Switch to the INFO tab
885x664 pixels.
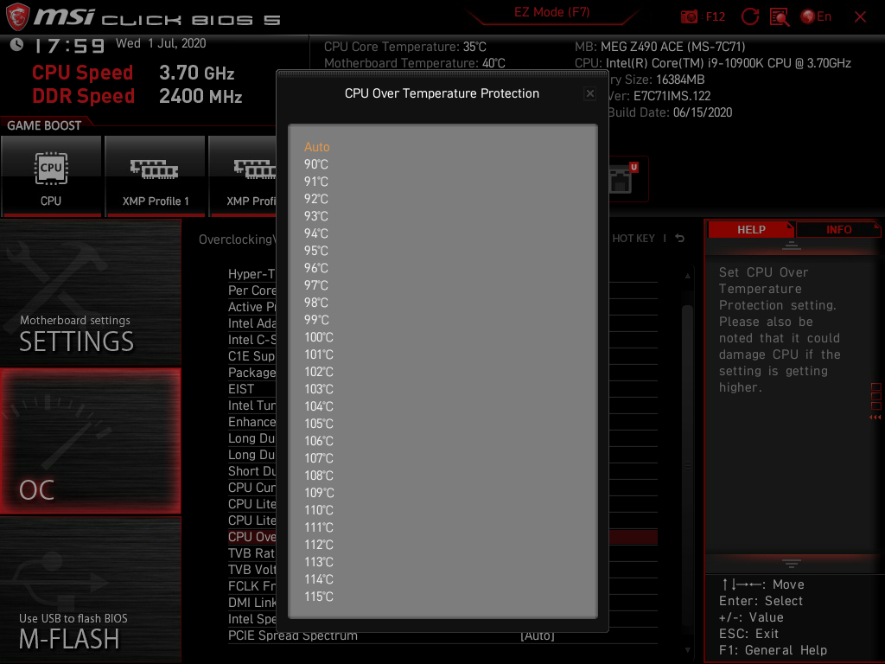[x=837, y=229]
